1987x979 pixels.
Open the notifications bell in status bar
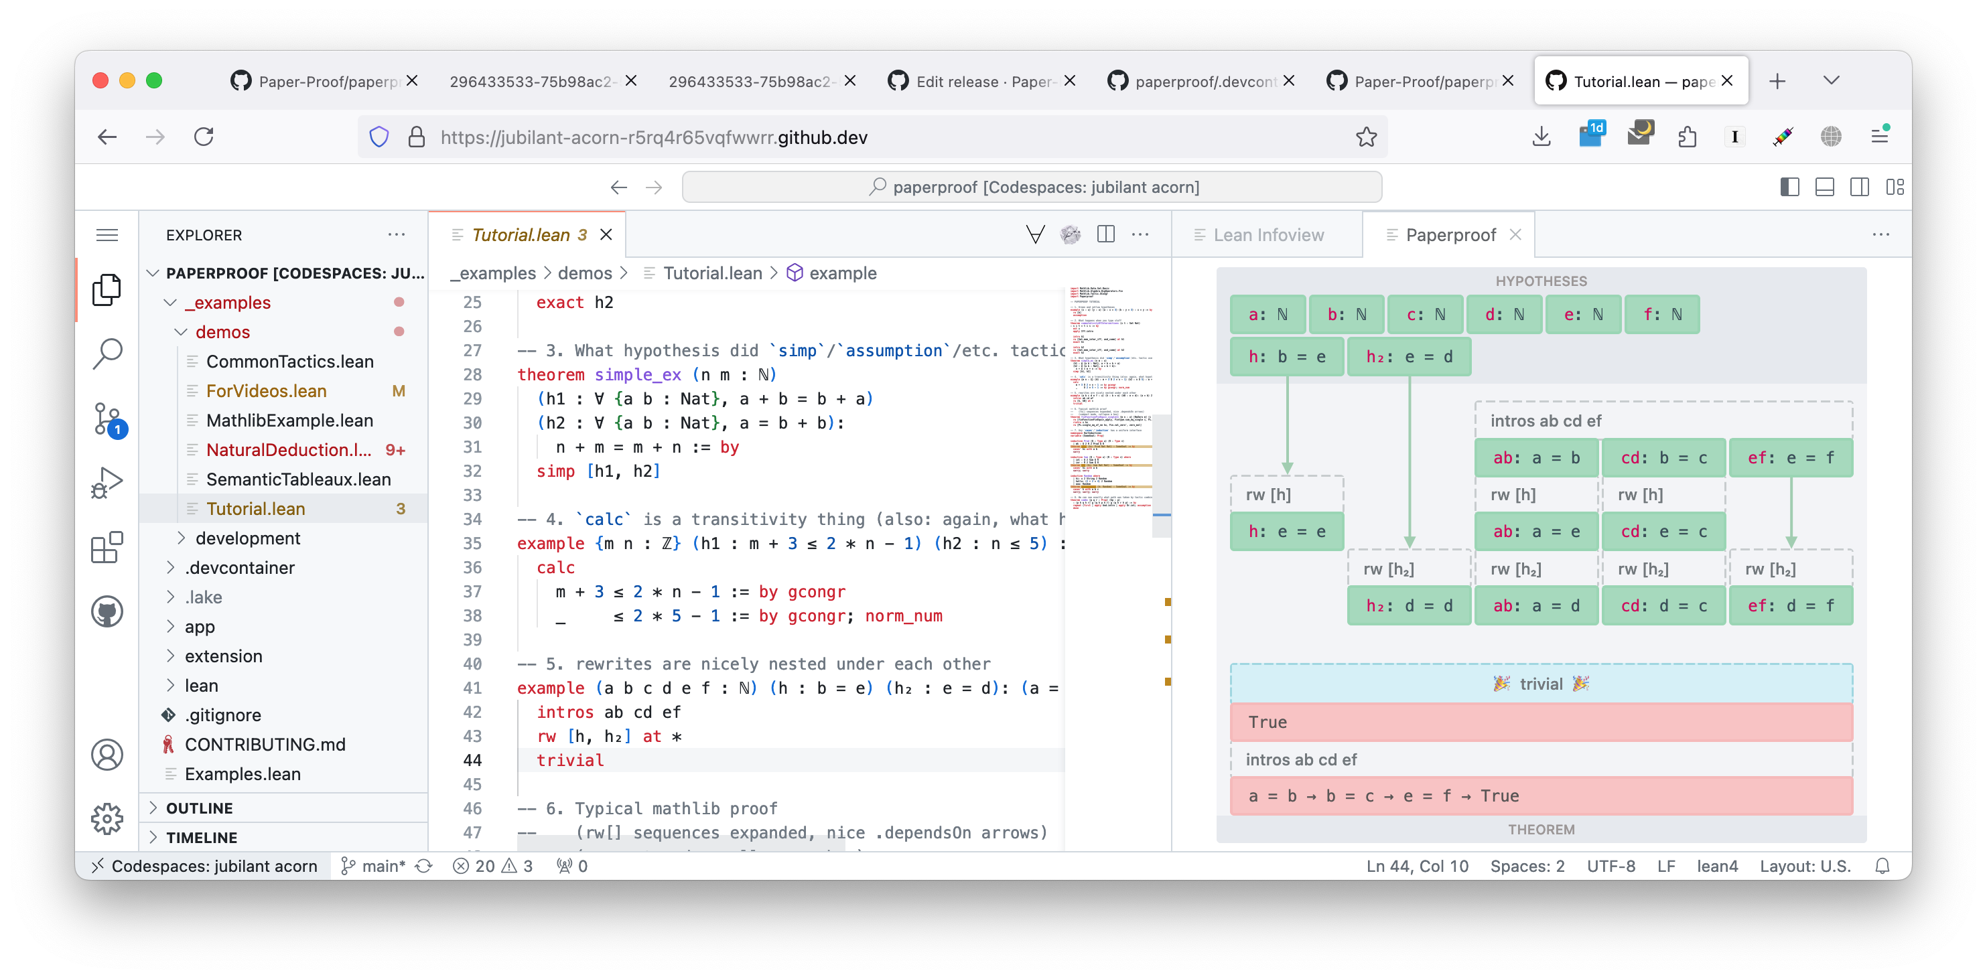coord(1882,866)
